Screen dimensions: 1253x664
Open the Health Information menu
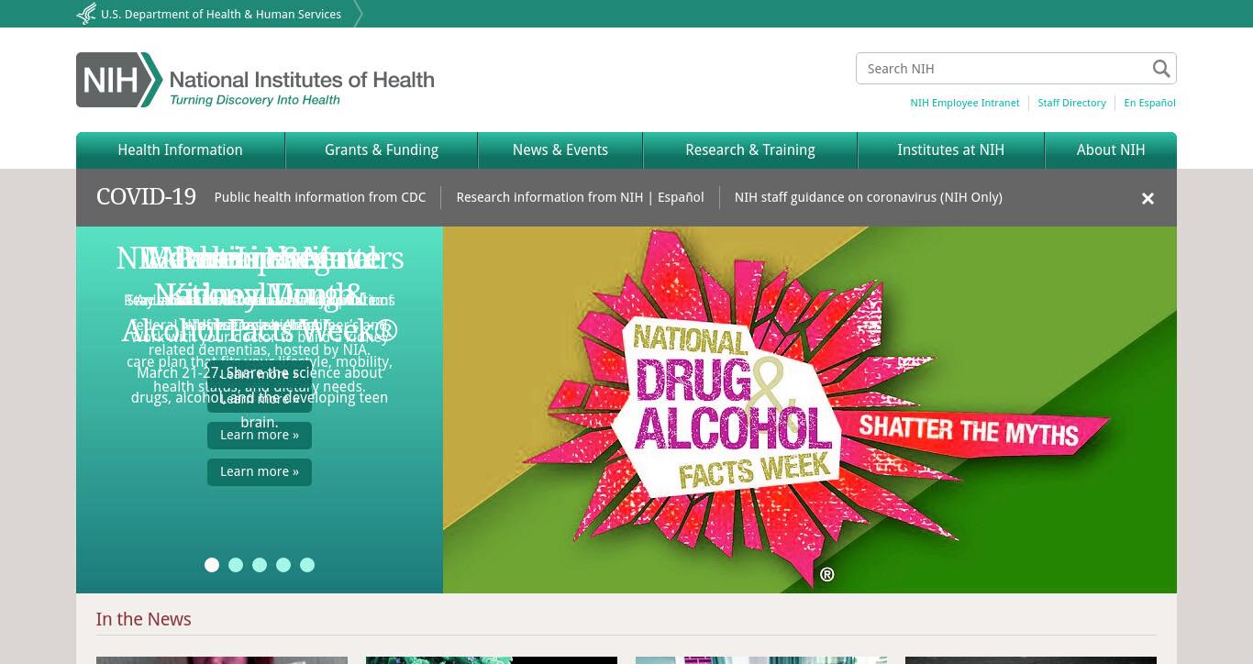pos(180,150)
